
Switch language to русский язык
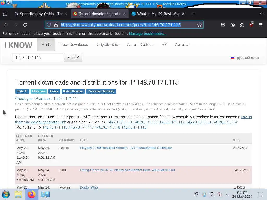pyautogui.click(x=248, y=58)
